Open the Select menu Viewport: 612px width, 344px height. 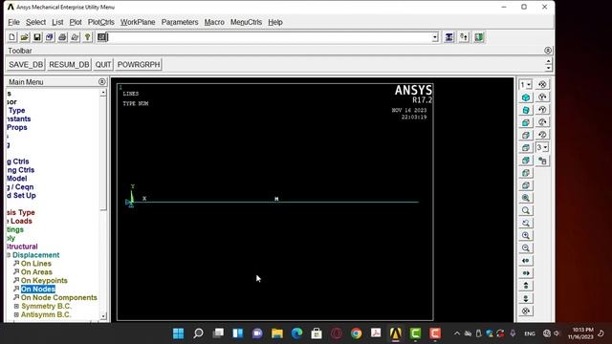pyautogui.click(x=36, y=22)
